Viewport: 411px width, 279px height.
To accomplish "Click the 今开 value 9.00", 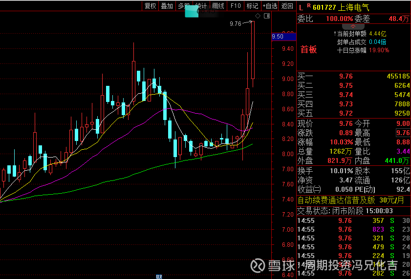I will point(403,123).
